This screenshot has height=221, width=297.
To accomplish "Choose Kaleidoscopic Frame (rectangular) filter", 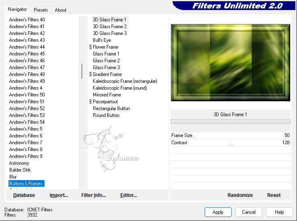I will click(x=125, y=81).
